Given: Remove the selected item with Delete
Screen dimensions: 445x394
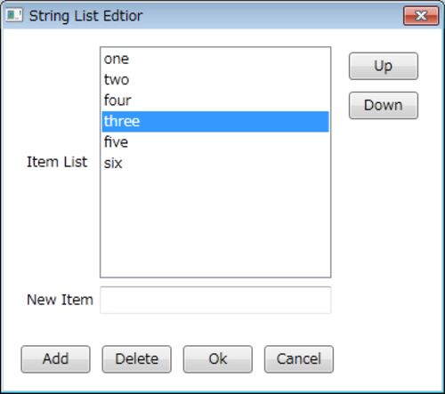Looking at the screenshot, I should [x=136, y=359].
